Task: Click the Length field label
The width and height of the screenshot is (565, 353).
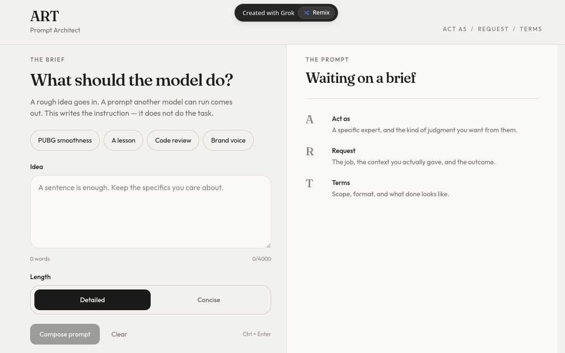Action: [40, 277]
